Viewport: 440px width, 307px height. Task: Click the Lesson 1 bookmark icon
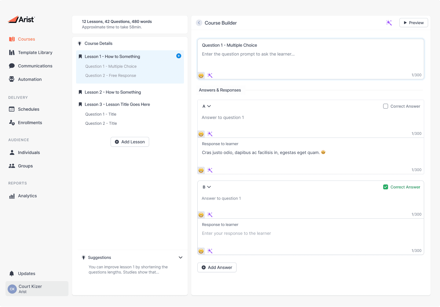point(80,56)
